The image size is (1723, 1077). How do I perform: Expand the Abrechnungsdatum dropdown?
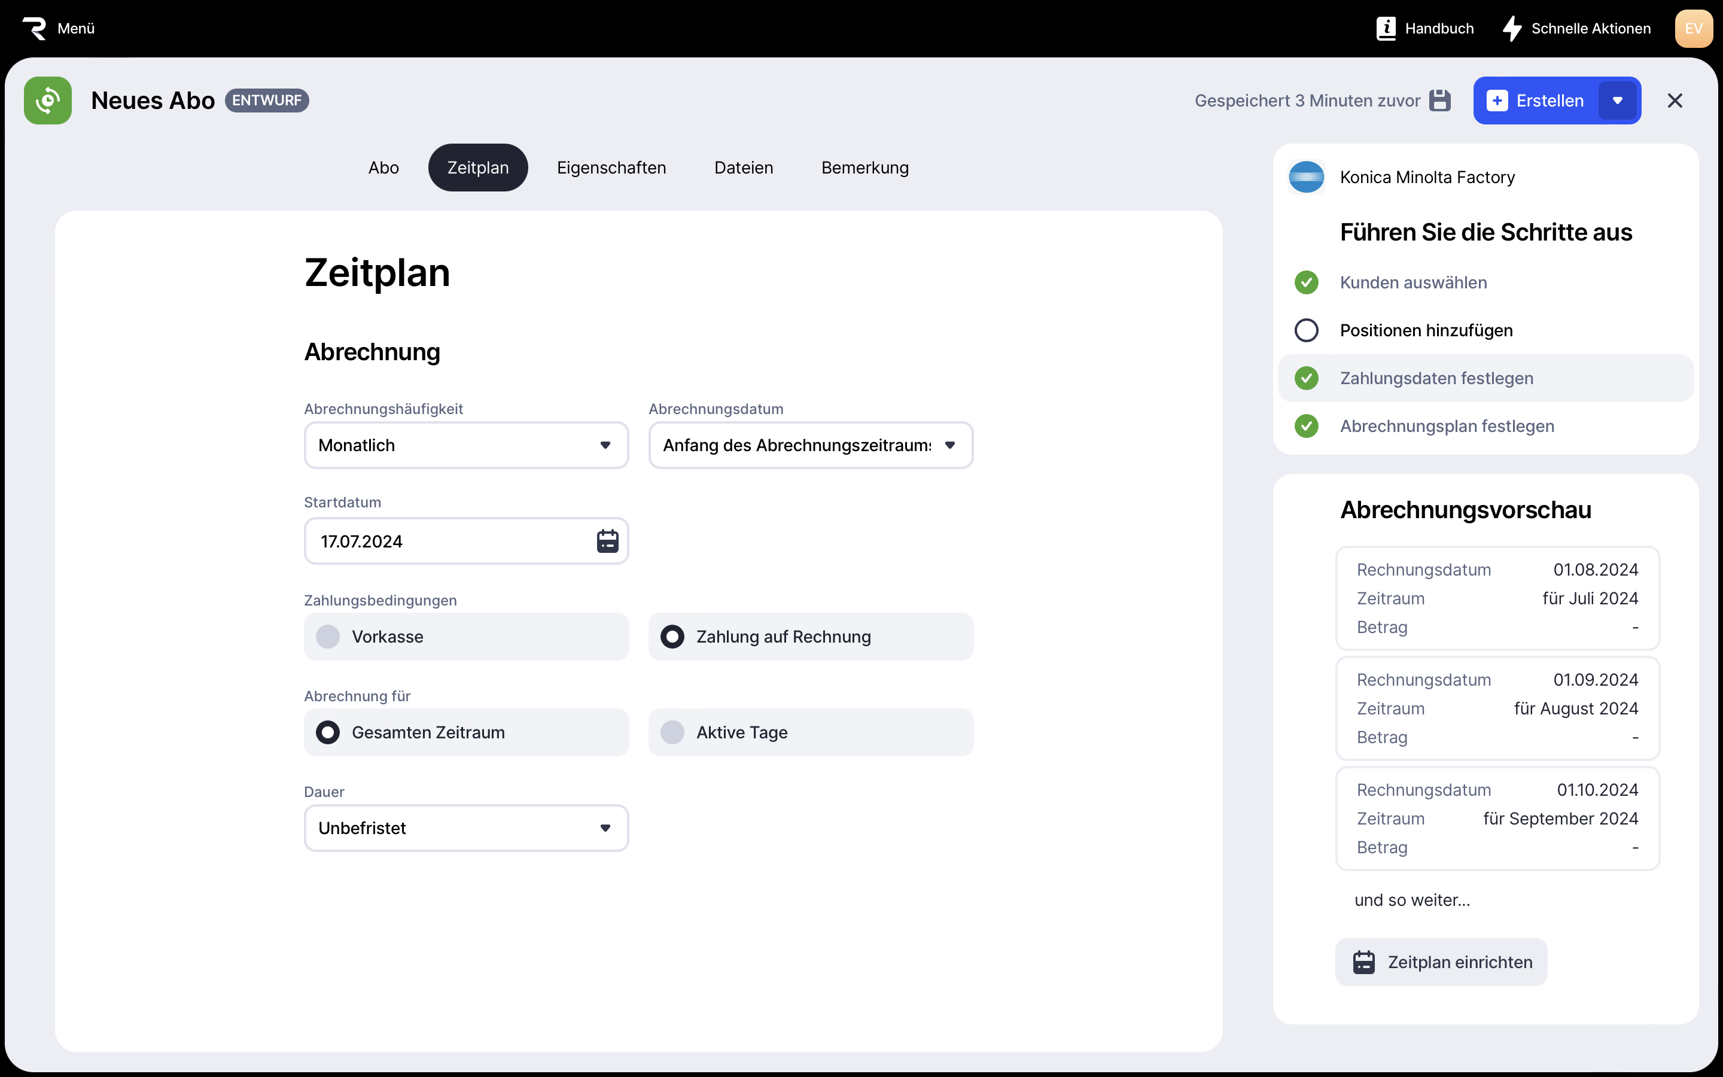810,445
